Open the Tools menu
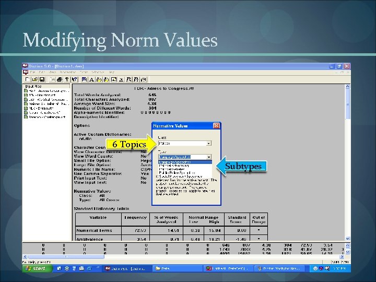The height and width of the screenshot is (282, 376). [84, 72]
